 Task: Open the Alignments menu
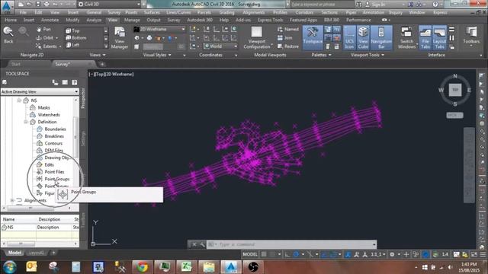point(254,12)
